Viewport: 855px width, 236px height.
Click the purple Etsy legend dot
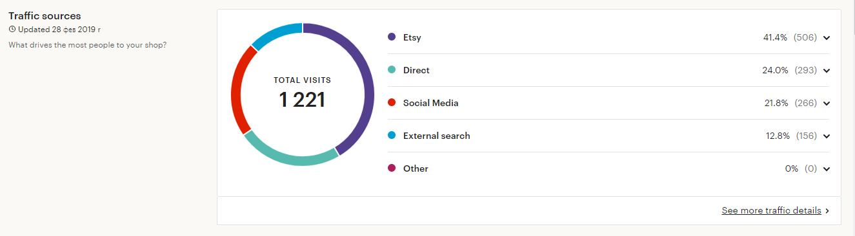(x=392, y=37)
